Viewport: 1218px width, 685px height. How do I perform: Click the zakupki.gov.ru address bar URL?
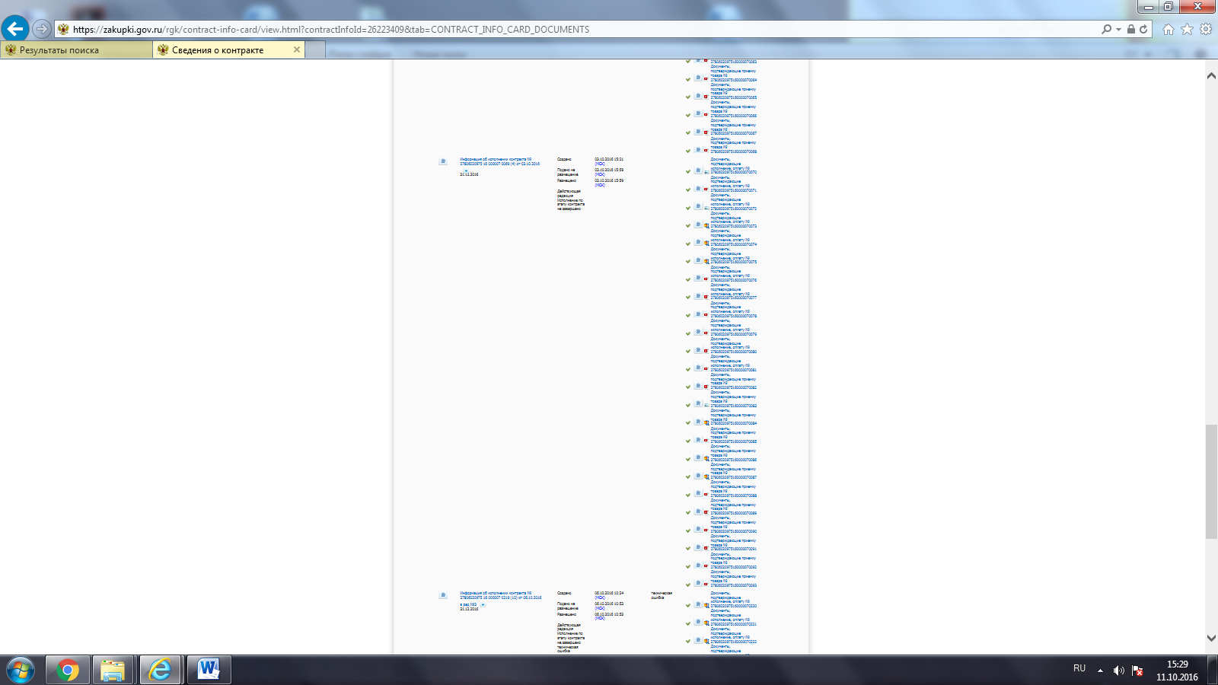click(331, 30)
